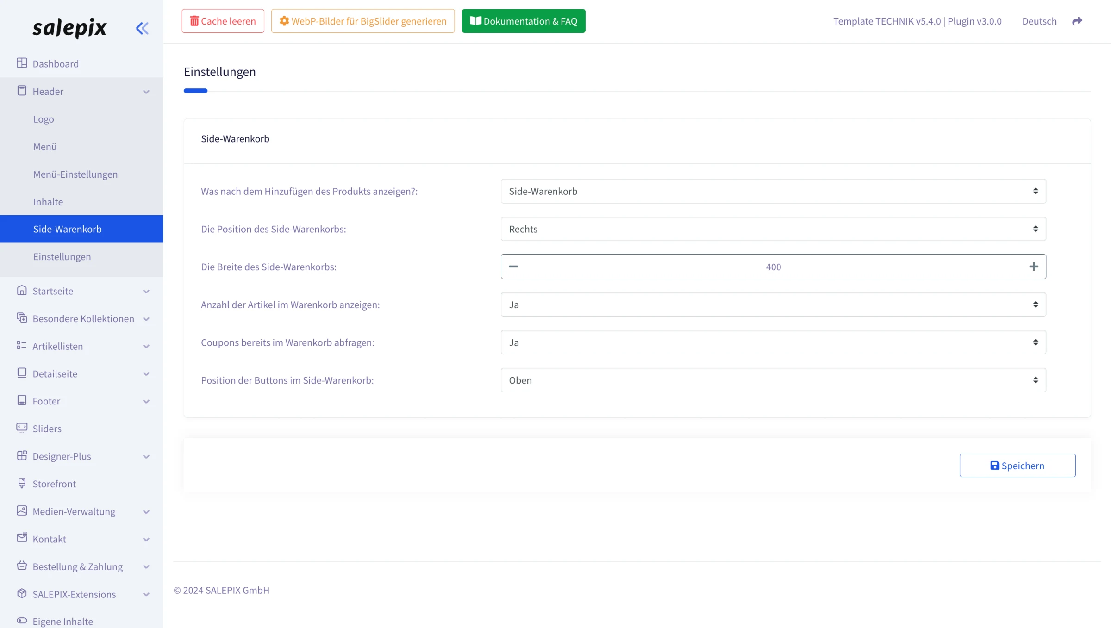The width and height of the screenshot is (1111, 628).
Task: Click the Dashboard grid icon
Action: click(x=22, y=63)
